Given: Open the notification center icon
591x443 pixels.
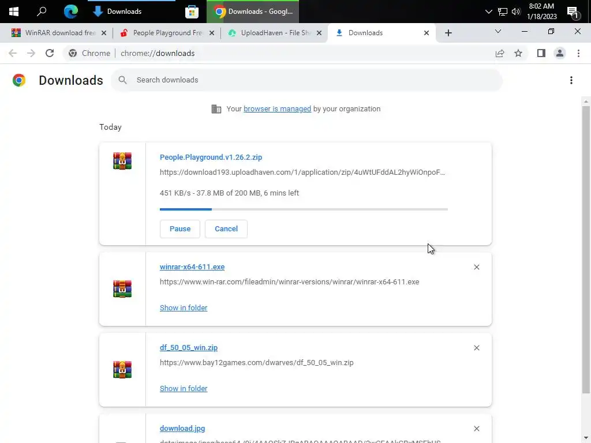Looking at the screenshot, I should [573, 12].
